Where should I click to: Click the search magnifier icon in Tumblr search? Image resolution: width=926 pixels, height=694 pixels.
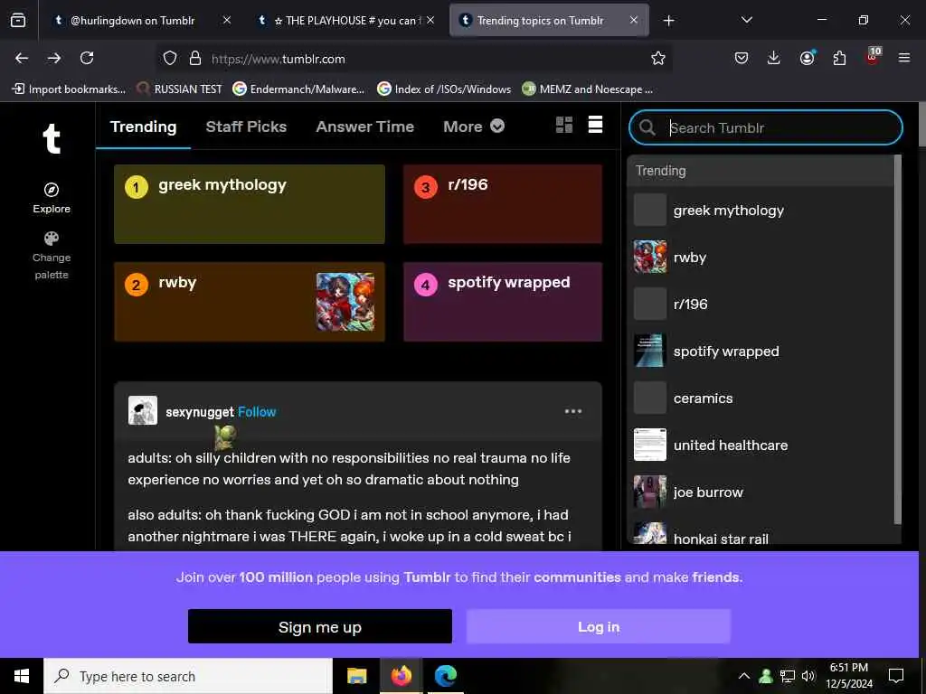pos(647,127)
